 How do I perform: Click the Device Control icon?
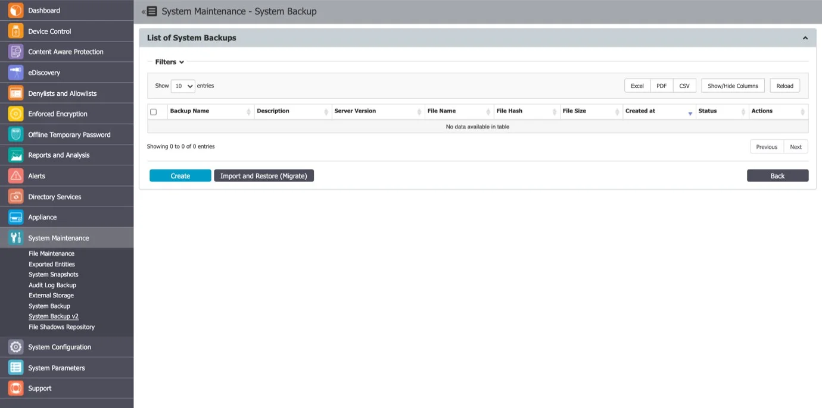[16, 31]
